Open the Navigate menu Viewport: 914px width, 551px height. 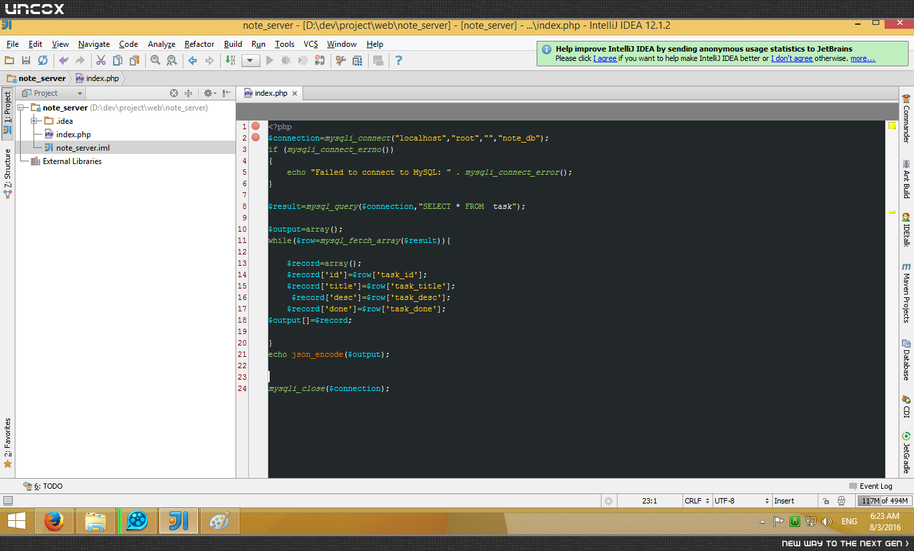pos(94,44)
